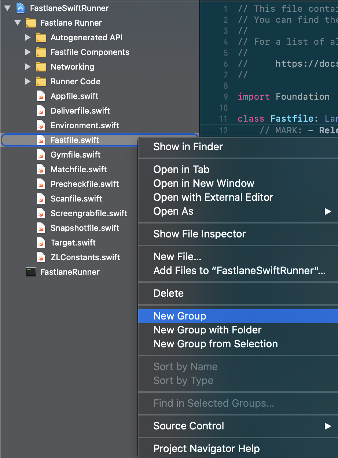Click the Screengrabfile.swift file icon
Screen dimensions: 338x458
41,213
